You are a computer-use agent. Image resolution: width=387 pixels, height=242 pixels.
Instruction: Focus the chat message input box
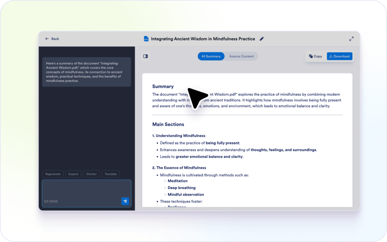coord(86,189)
